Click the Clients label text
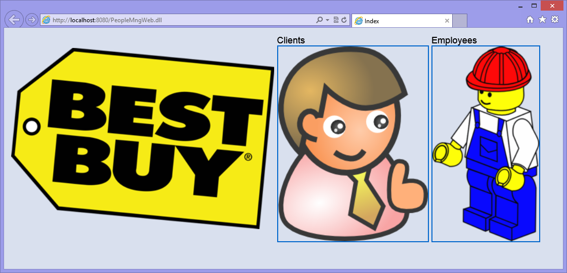 click(x=291, y=40)
